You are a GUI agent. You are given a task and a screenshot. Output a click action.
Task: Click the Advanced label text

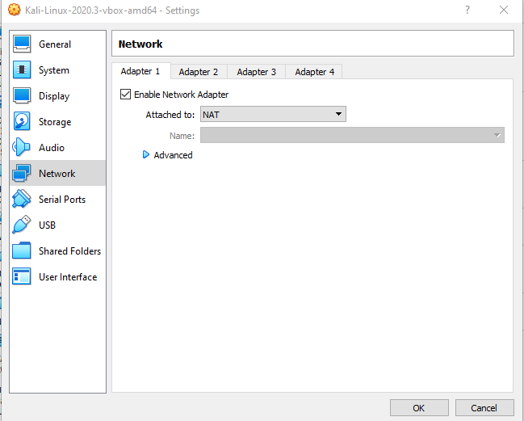click(x=173, y=155)
